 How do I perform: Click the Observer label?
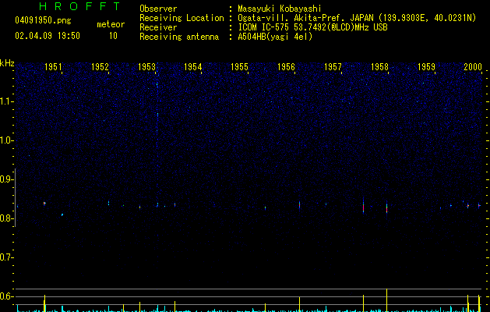[158, 9]
